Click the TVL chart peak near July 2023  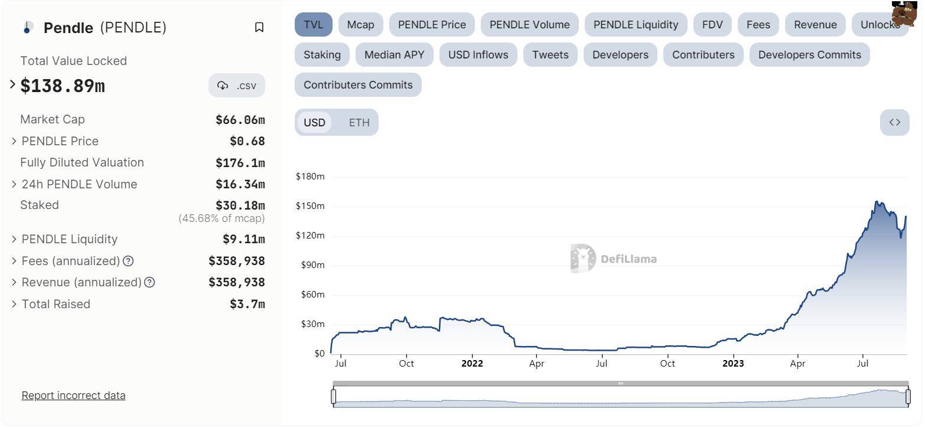click(877, 202)
